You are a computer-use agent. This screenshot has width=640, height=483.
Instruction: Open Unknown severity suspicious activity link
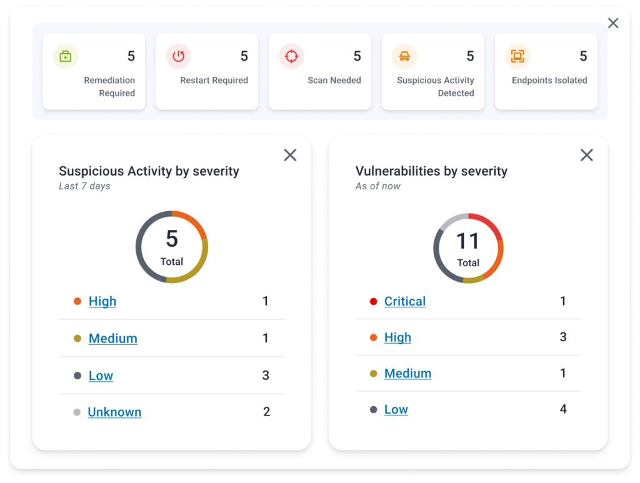pyautogui.click(x=114, y=412)
